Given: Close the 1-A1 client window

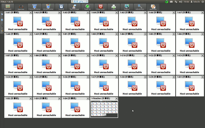Looking at the screenshot, I should [31, 13].
